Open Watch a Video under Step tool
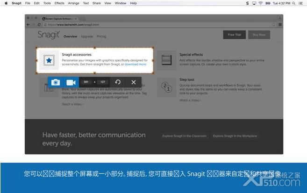 [x=190, y=100]
